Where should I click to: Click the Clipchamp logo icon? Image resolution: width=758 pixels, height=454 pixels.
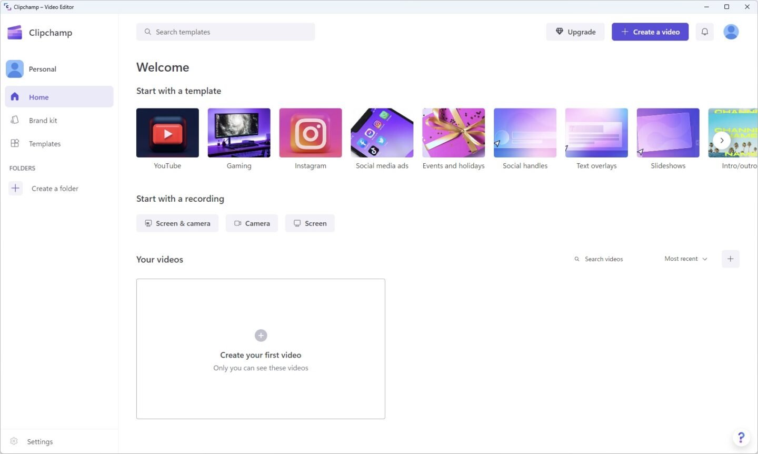coord(15,33)
